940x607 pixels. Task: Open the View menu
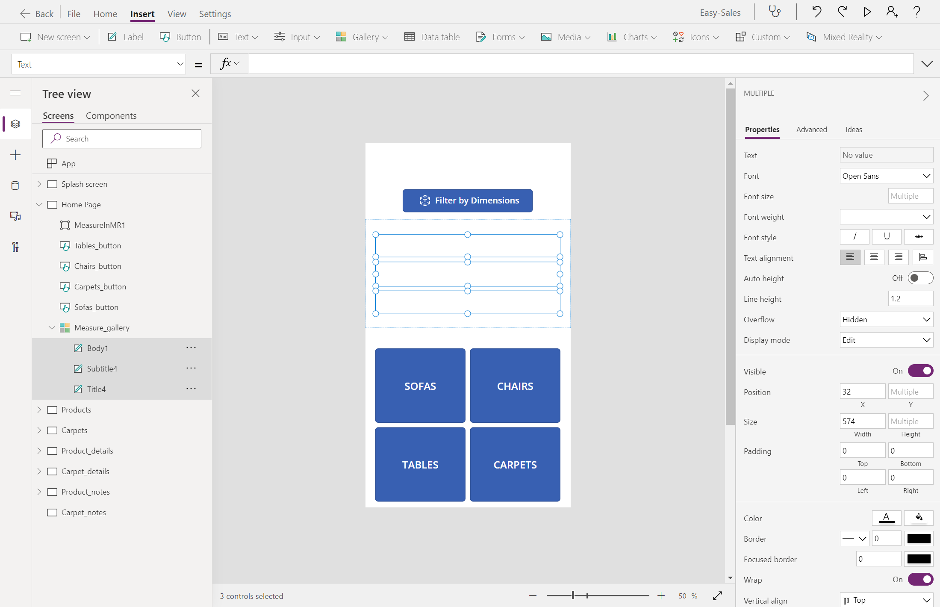[x=177, y=14]
